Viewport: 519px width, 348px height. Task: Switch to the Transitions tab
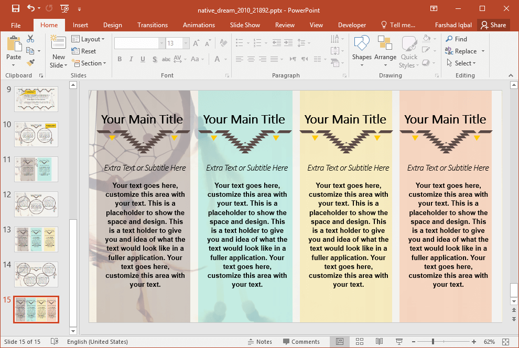tap(153, 25)
